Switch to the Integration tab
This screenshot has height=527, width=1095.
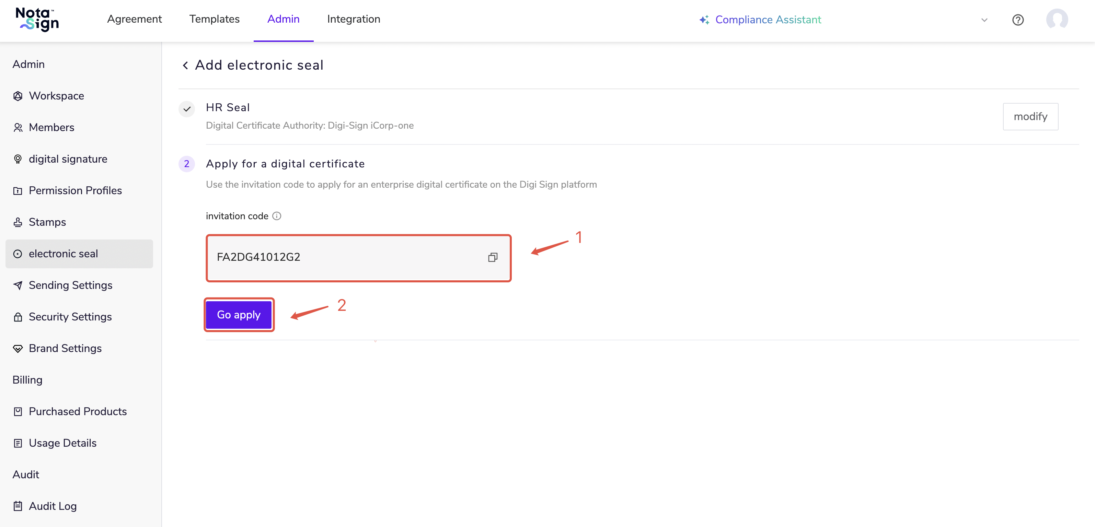click(353, 19)
